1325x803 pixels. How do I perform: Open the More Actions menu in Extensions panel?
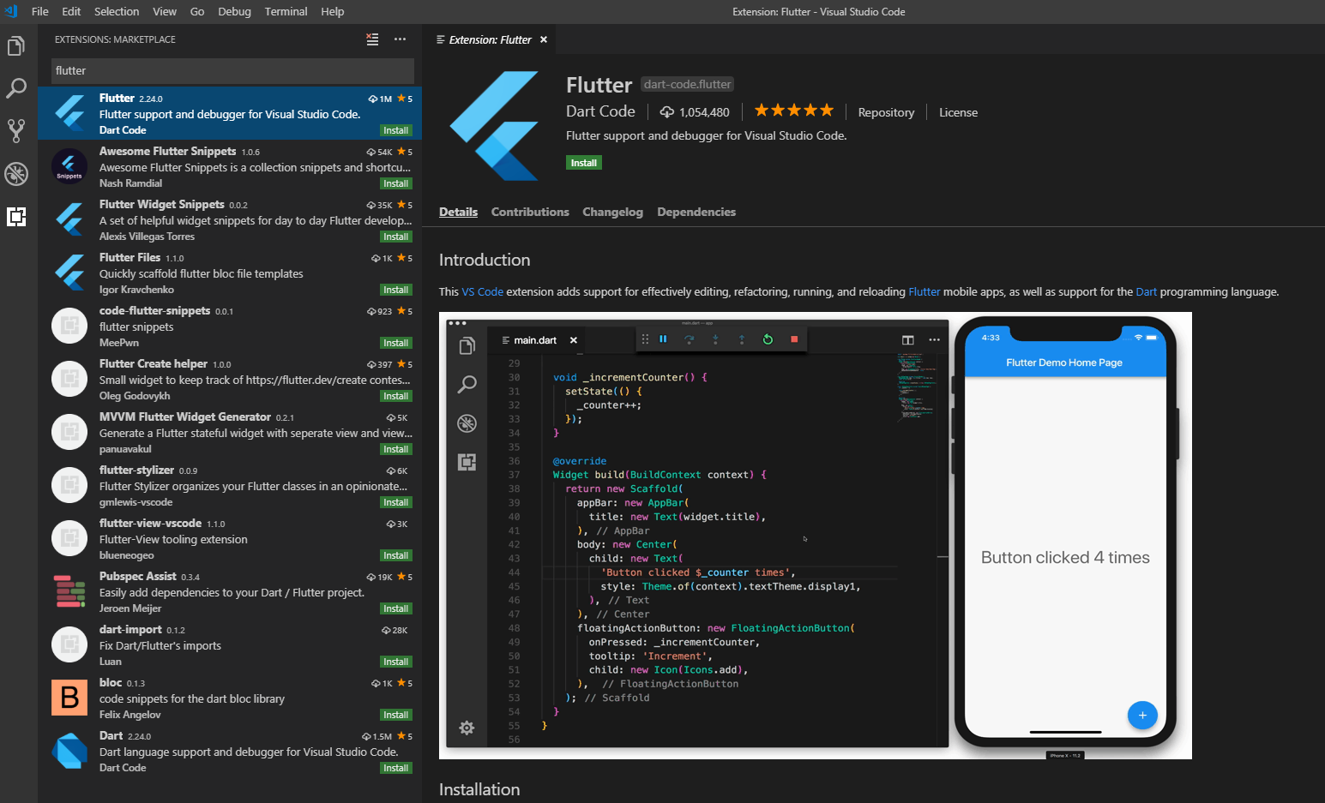click(400, 39)
